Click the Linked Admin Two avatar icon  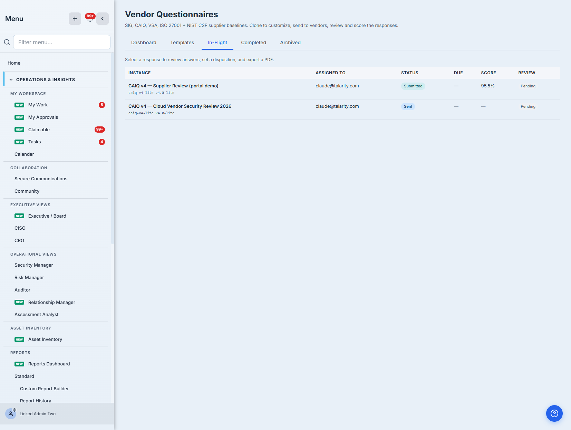11,413
